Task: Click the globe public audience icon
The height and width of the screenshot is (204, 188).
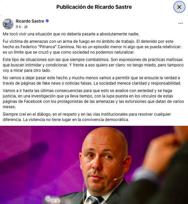Action: click(x=26, y=27)
